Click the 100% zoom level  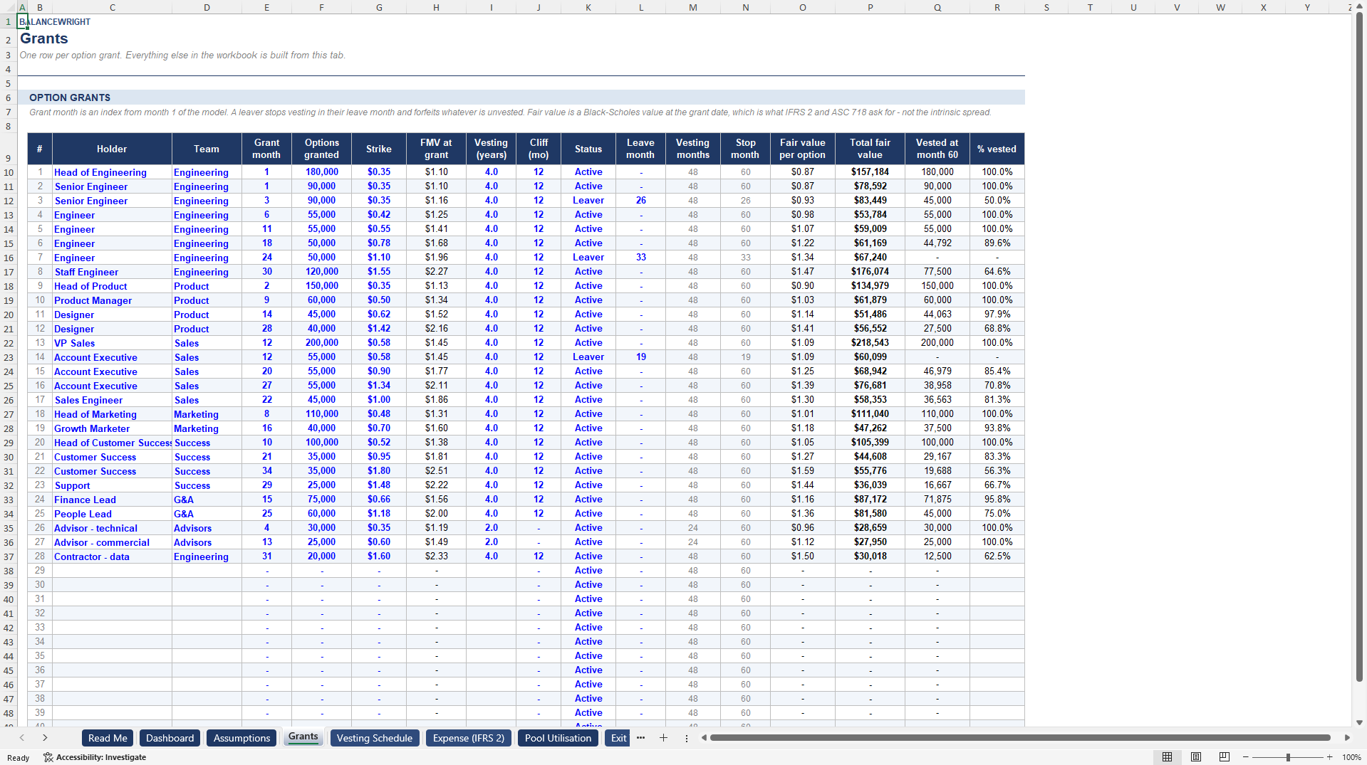tap(1351, 757)
